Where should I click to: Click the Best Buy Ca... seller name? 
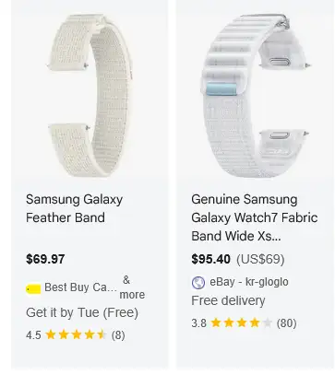click(80, 287)
